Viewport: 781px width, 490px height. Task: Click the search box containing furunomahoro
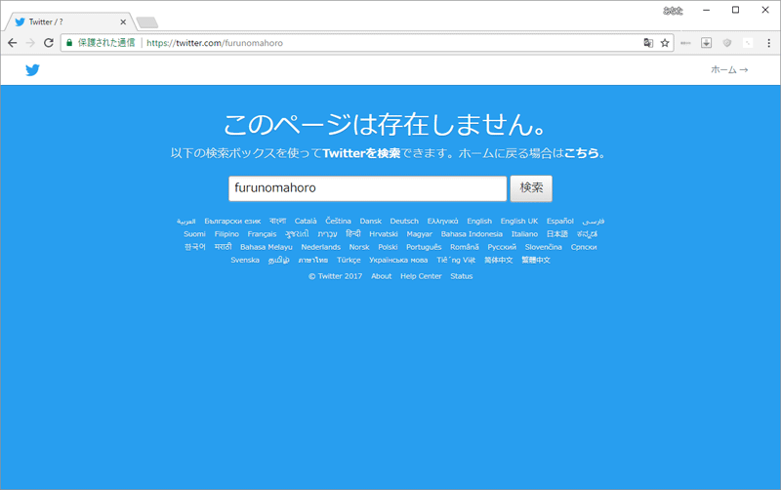point(368,188)
